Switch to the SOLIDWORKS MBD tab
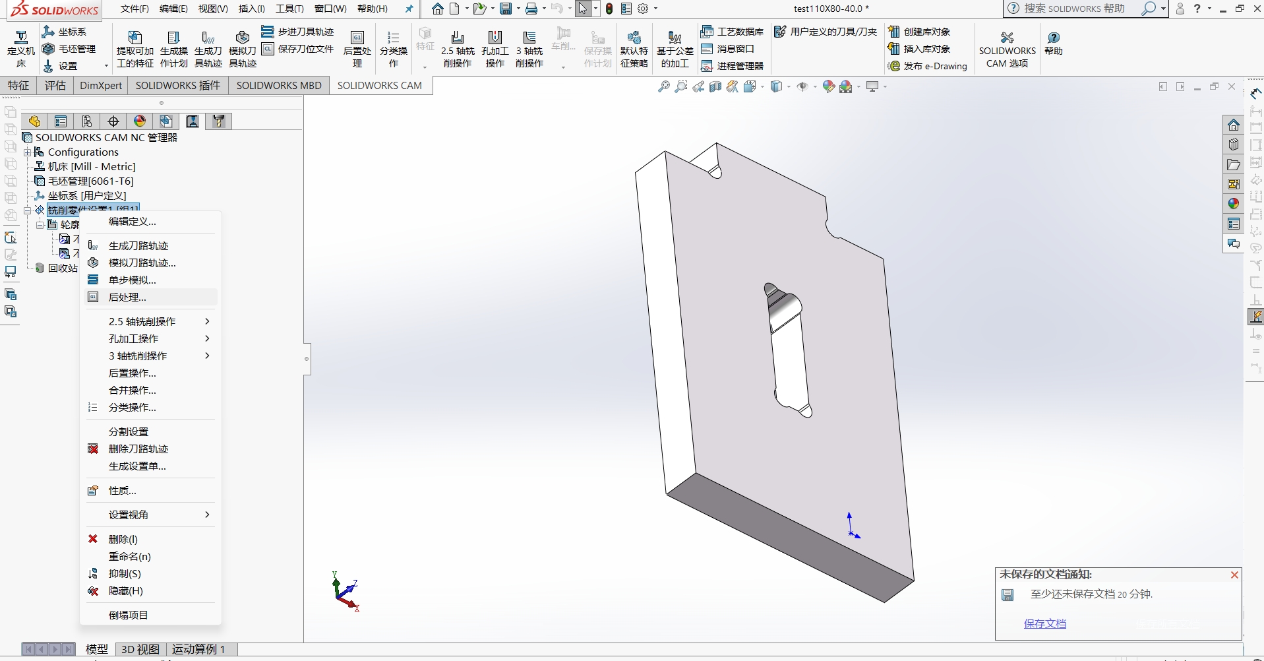 279,86
